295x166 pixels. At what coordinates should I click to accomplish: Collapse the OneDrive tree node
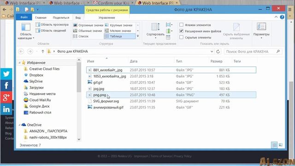19,125
